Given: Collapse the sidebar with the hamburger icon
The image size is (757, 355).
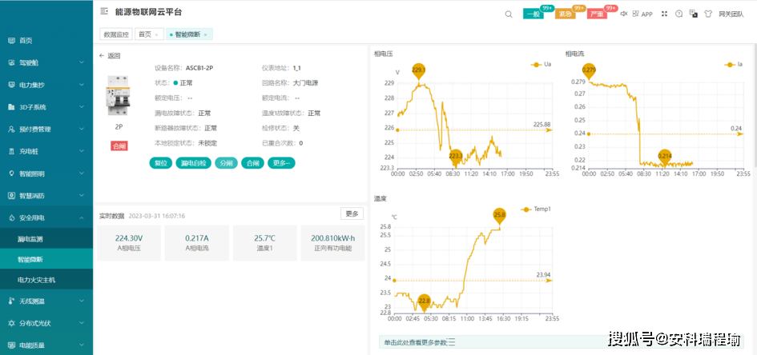Looking at the screenshot, I should point(104,11).
